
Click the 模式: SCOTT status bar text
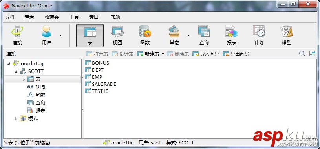(x=180, y=143)
